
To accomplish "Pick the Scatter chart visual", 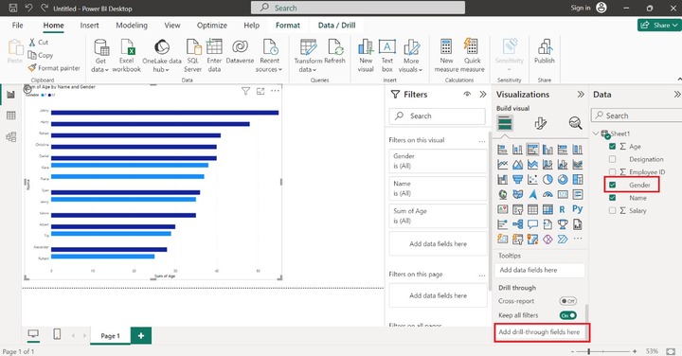I will [x=532, y=180].
